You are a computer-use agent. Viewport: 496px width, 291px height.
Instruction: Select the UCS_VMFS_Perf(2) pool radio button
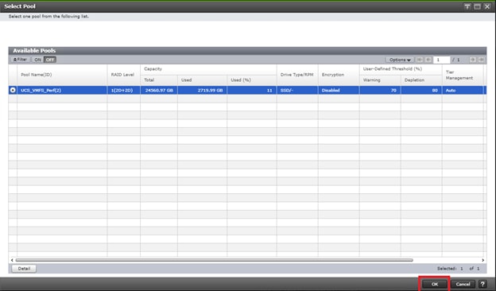click(13, 90)
